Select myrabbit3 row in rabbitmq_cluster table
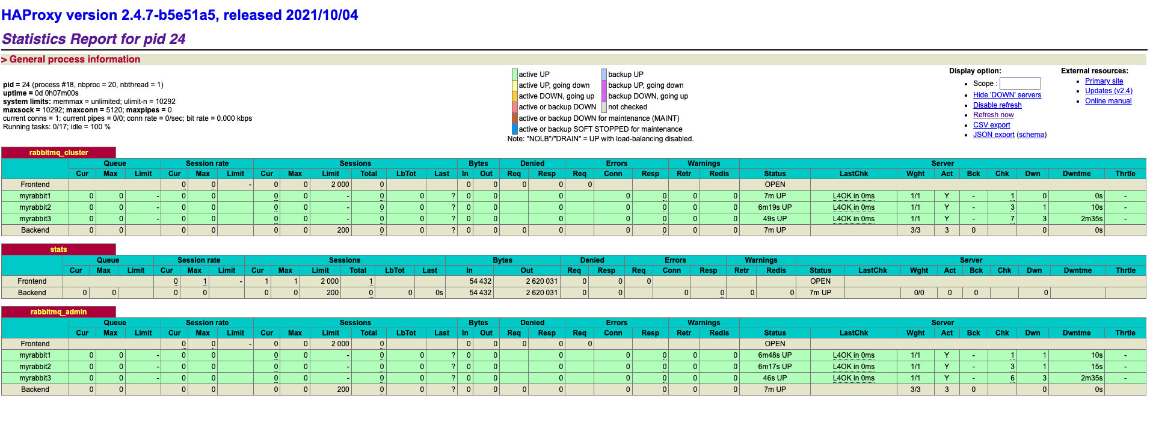This screenshot has width=1150, height=434. [574, 219]
